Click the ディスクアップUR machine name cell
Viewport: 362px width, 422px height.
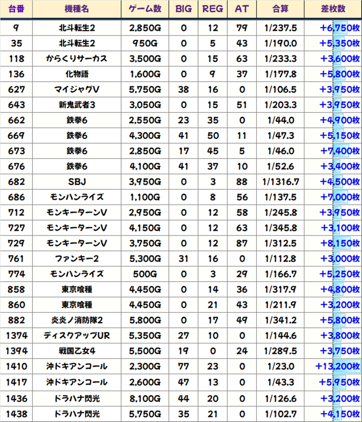tap(77, 336)
